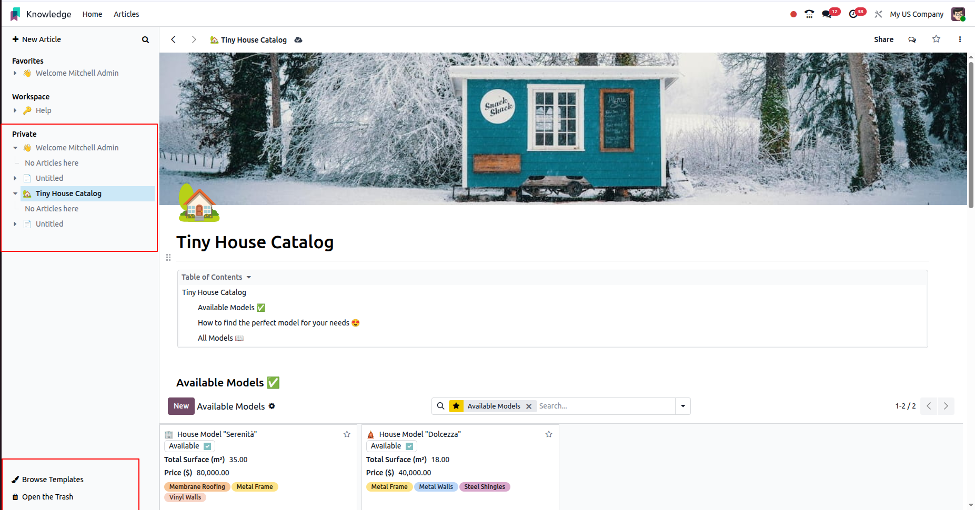
Task: Jump to Available Models in table of contents
Action: tap(231, 308)
